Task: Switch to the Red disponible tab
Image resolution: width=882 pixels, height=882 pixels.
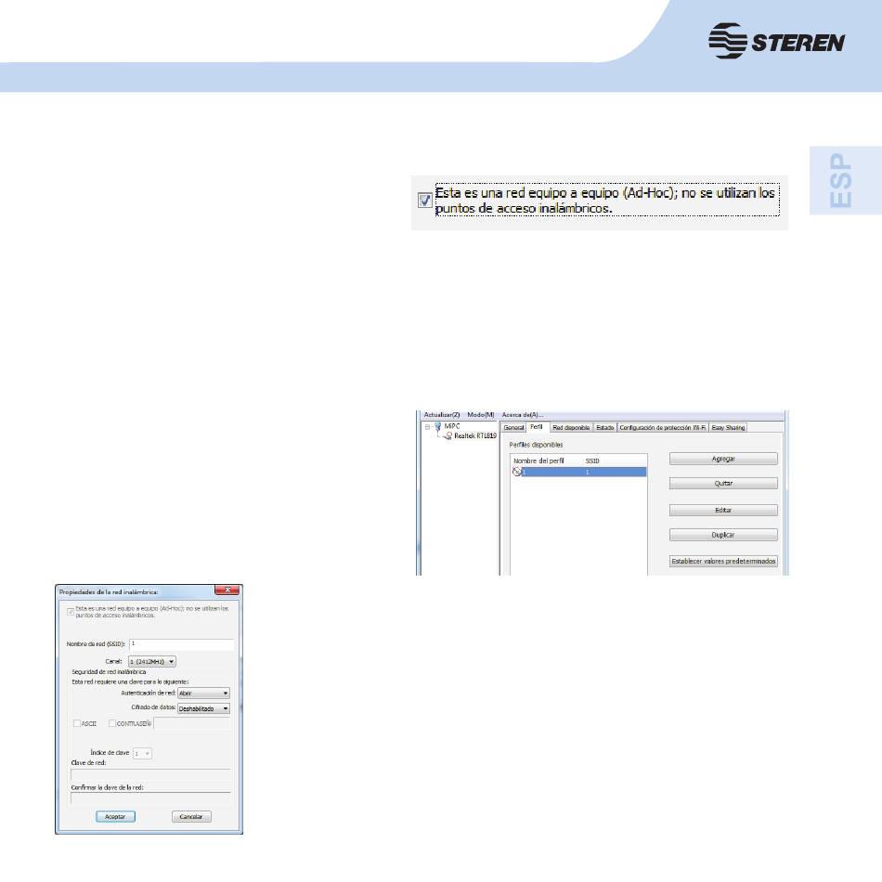Action: [x=571, y=428]
